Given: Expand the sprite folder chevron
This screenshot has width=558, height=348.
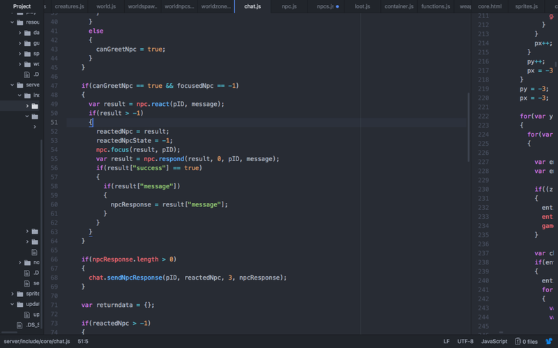Looking at the screenshot, I should [12, 294].
